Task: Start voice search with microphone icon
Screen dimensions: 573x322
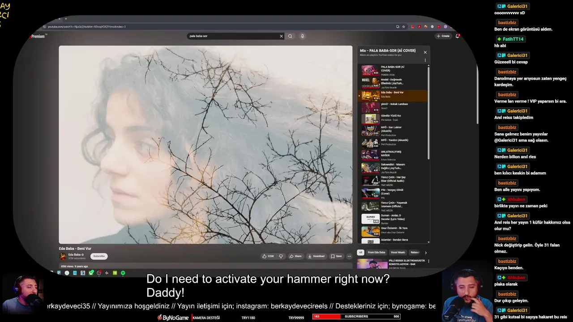Action: tap(303, 36)
